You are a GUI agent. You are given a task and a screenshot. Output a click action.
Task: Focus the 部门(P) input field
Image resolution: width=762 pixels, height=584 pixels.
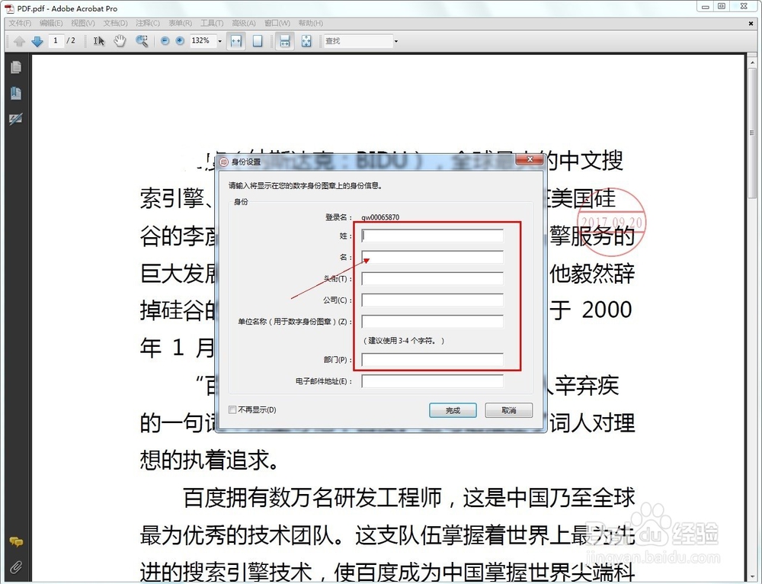point(433,360)
